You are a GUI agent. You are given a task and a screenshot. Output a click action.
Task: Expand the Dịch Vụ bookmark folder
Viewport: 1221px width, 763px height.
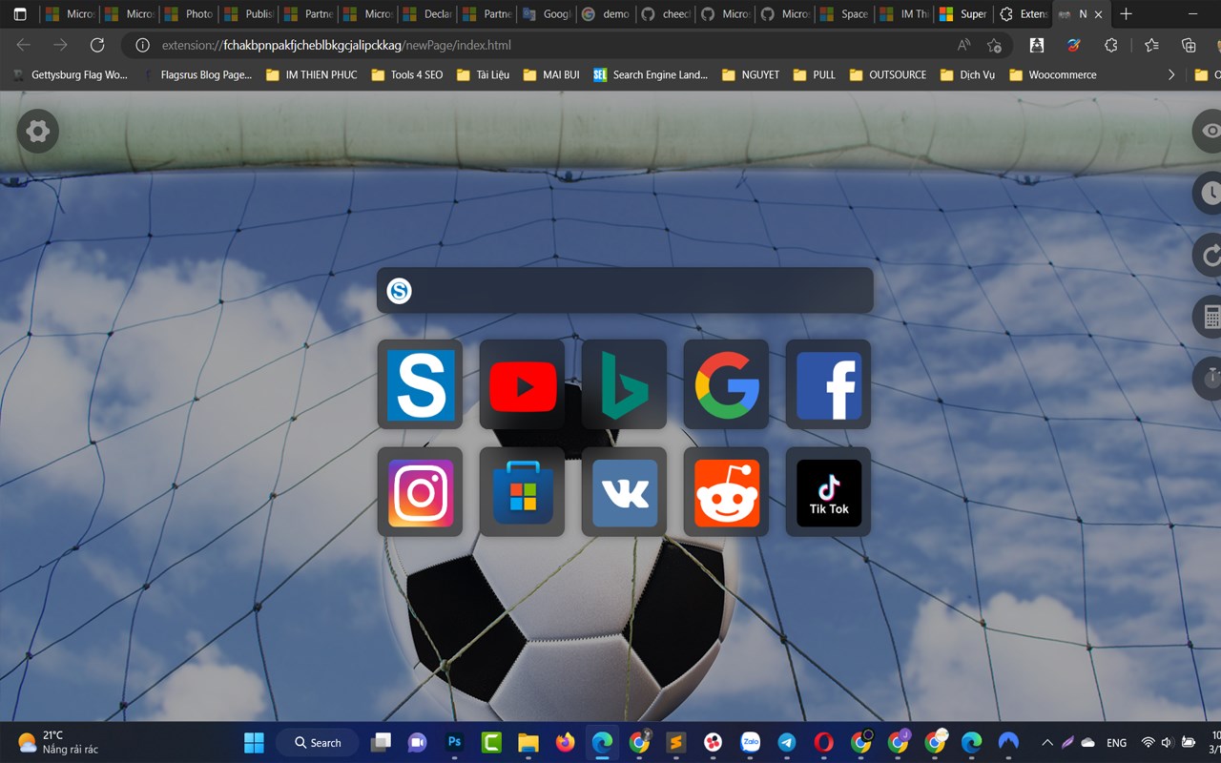pos(967,74)
